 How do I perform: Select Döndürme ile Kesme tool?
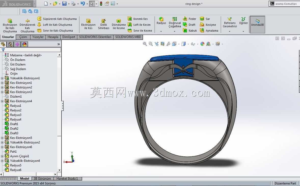(x=119, y=24)
